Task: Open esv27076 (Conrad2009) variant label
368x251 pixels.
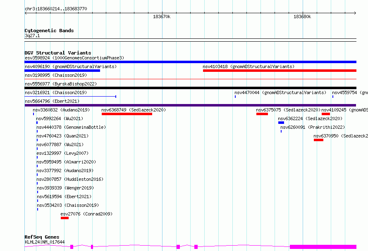Action: (x=86, y=214)
